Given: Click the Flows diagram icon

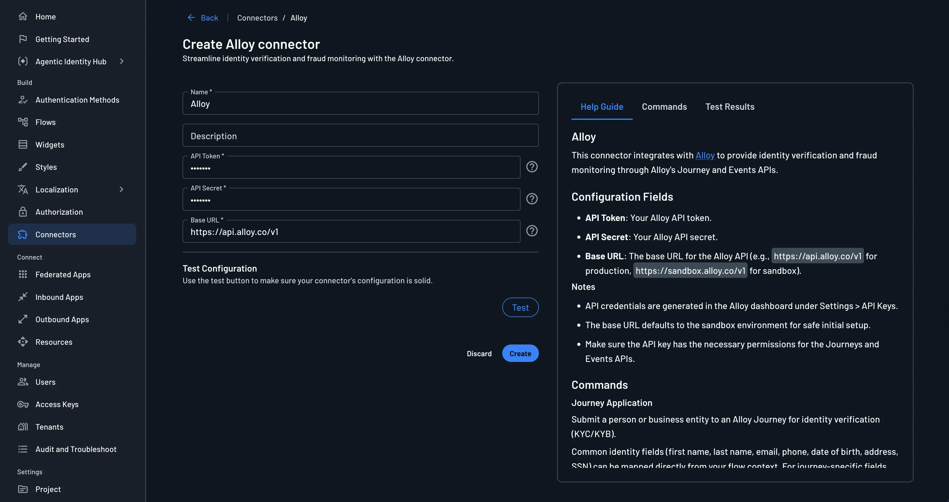Looking at the screenshot, I should (x=23, y=122).
